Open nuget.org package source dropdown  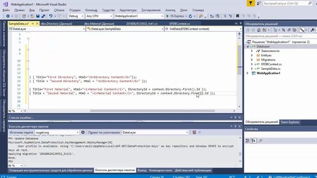pos(57,133)
